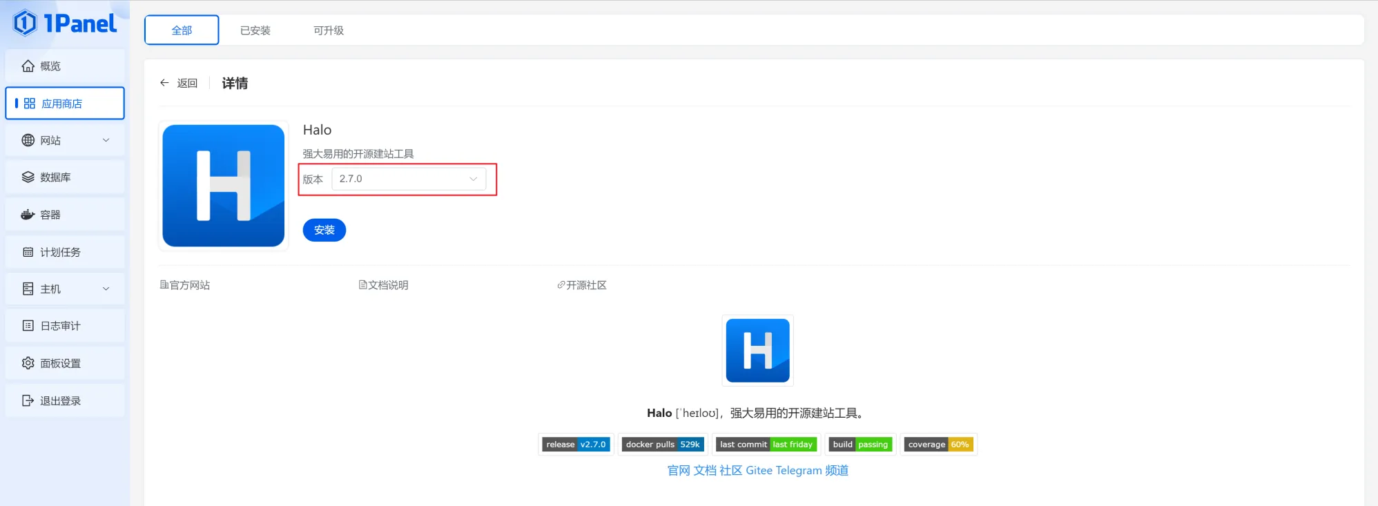Image resolution: width=1378 pixels, height=506 pixels.
Task: Select the 全部 (All) tab
Action: pyautogui.click(x=182, y=30)
